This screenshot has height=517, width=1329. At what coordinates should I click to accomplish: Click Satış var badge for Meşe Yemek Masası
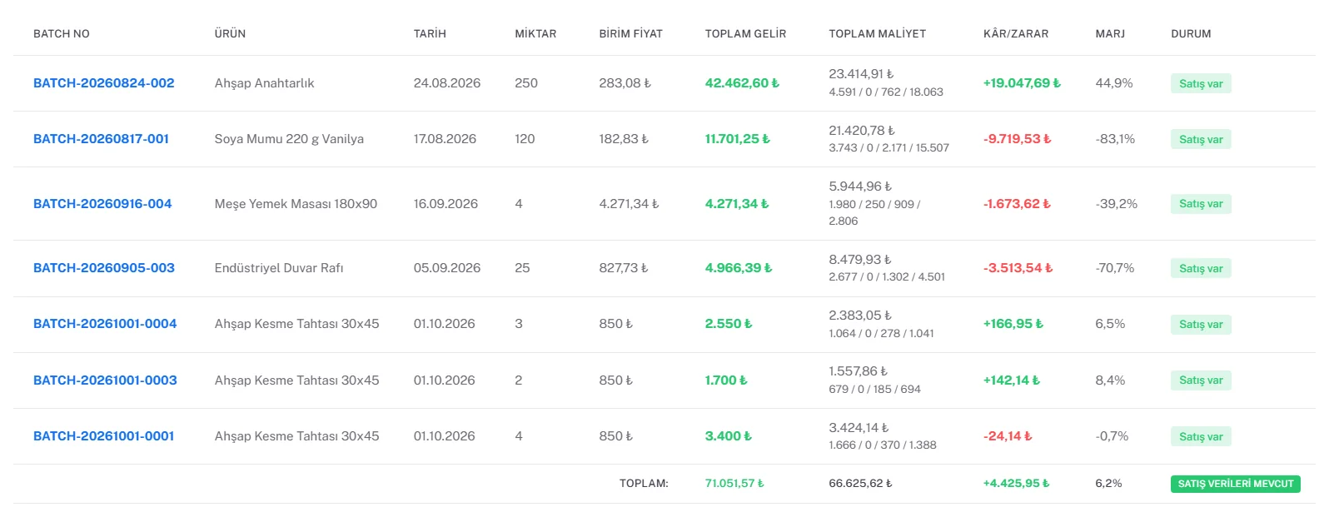(x=1201, y=204)
